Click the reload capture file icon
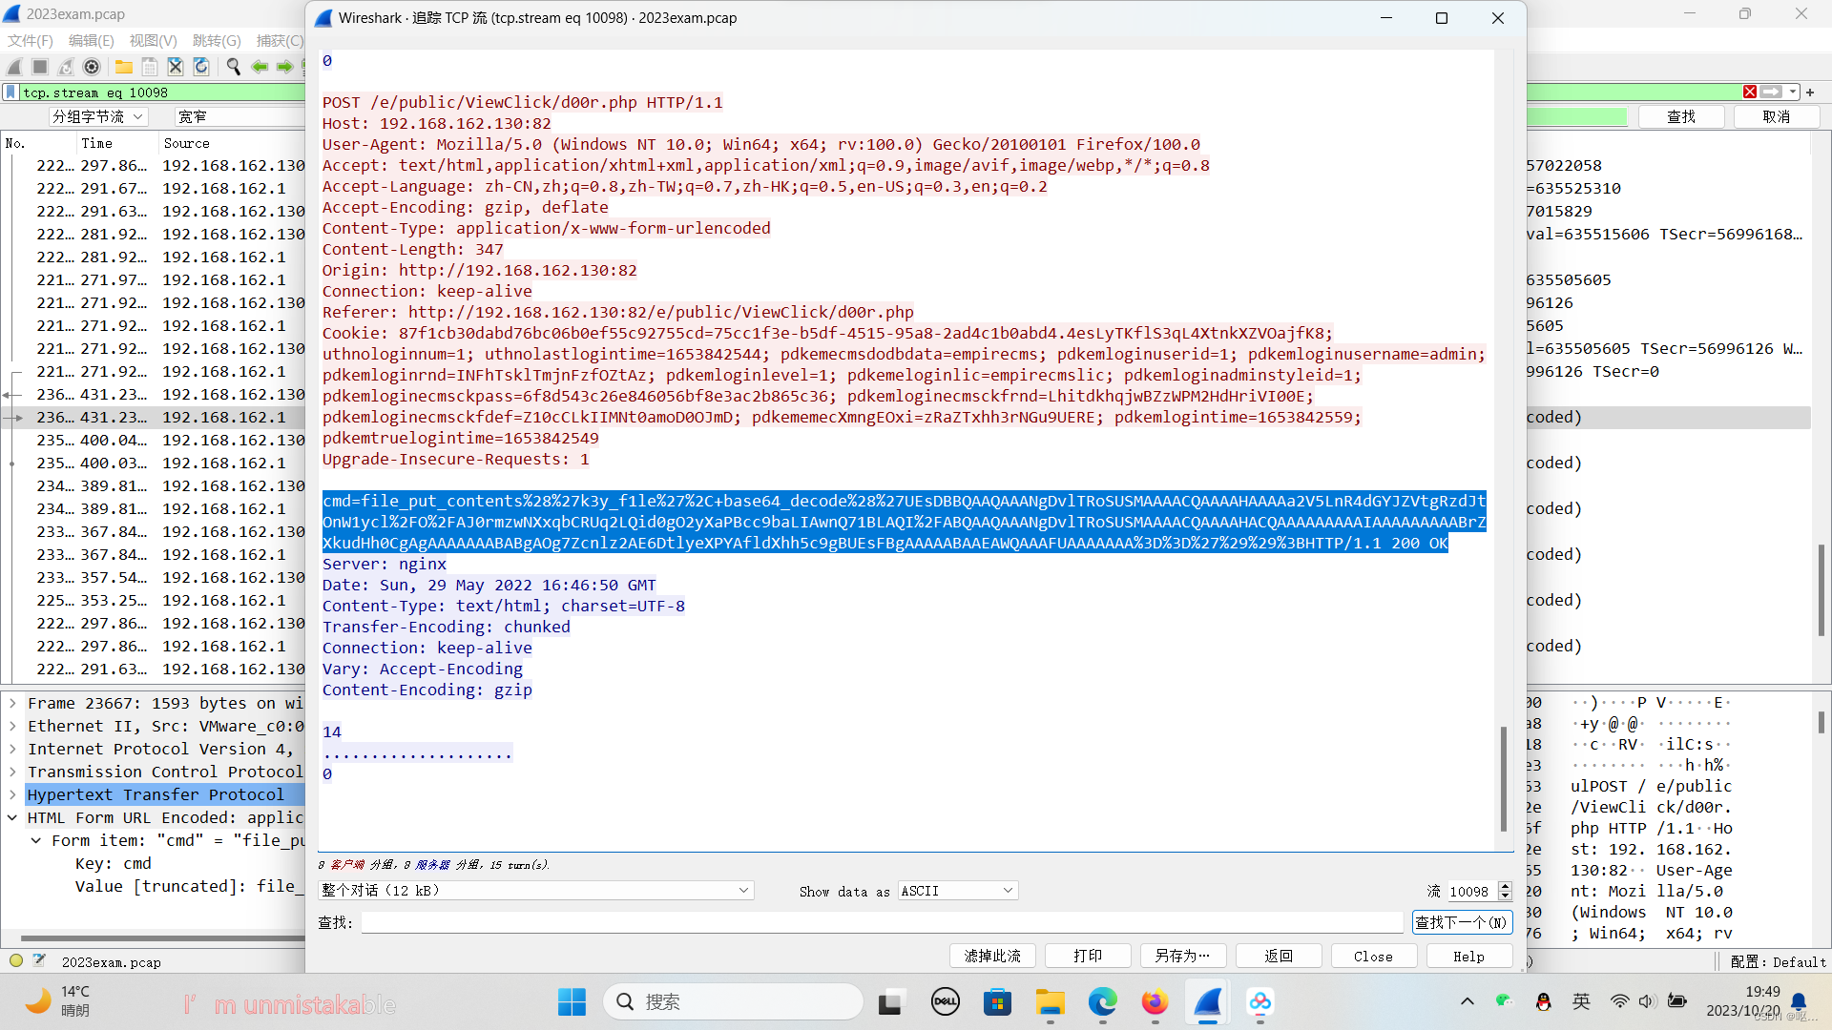Image resolution: width=1832 pixels, height=1030 pixels. tap(201, 67)
